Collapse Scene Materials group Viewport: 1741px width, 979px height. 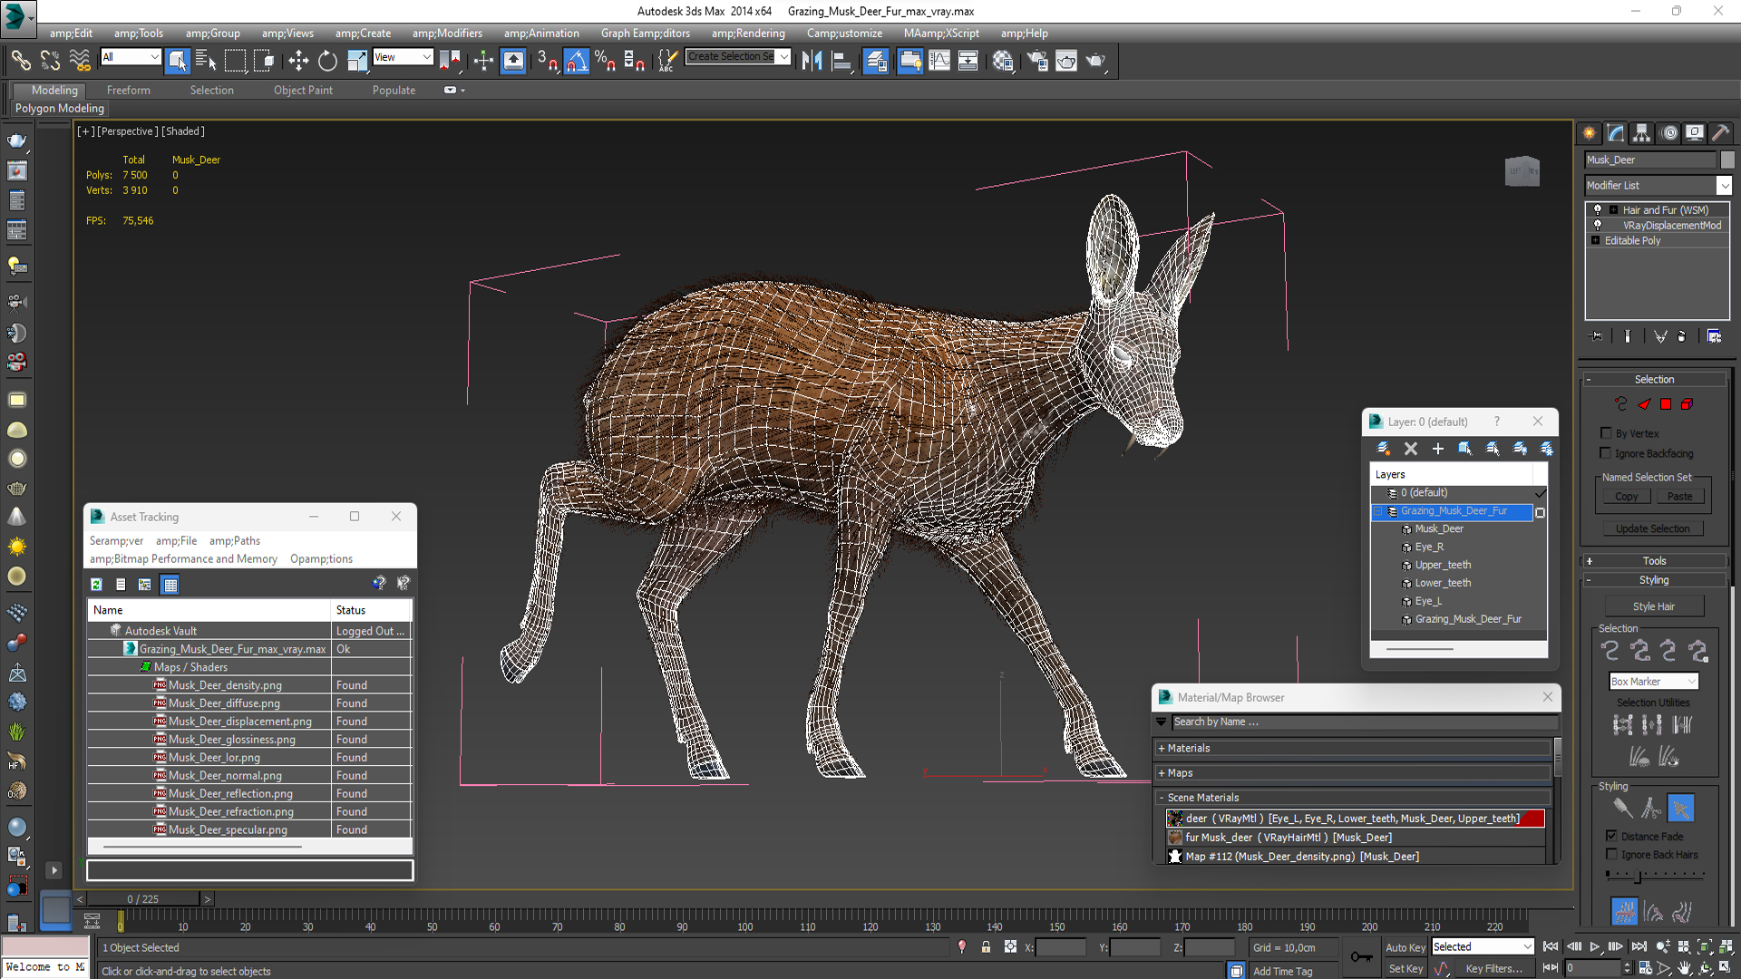[1162, 798]
